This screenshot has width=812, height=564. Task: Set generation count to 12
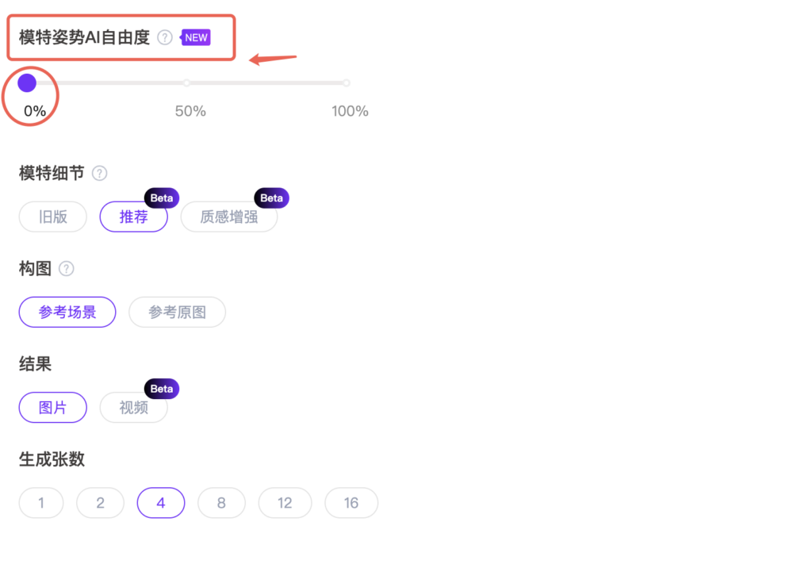(285, 503)
